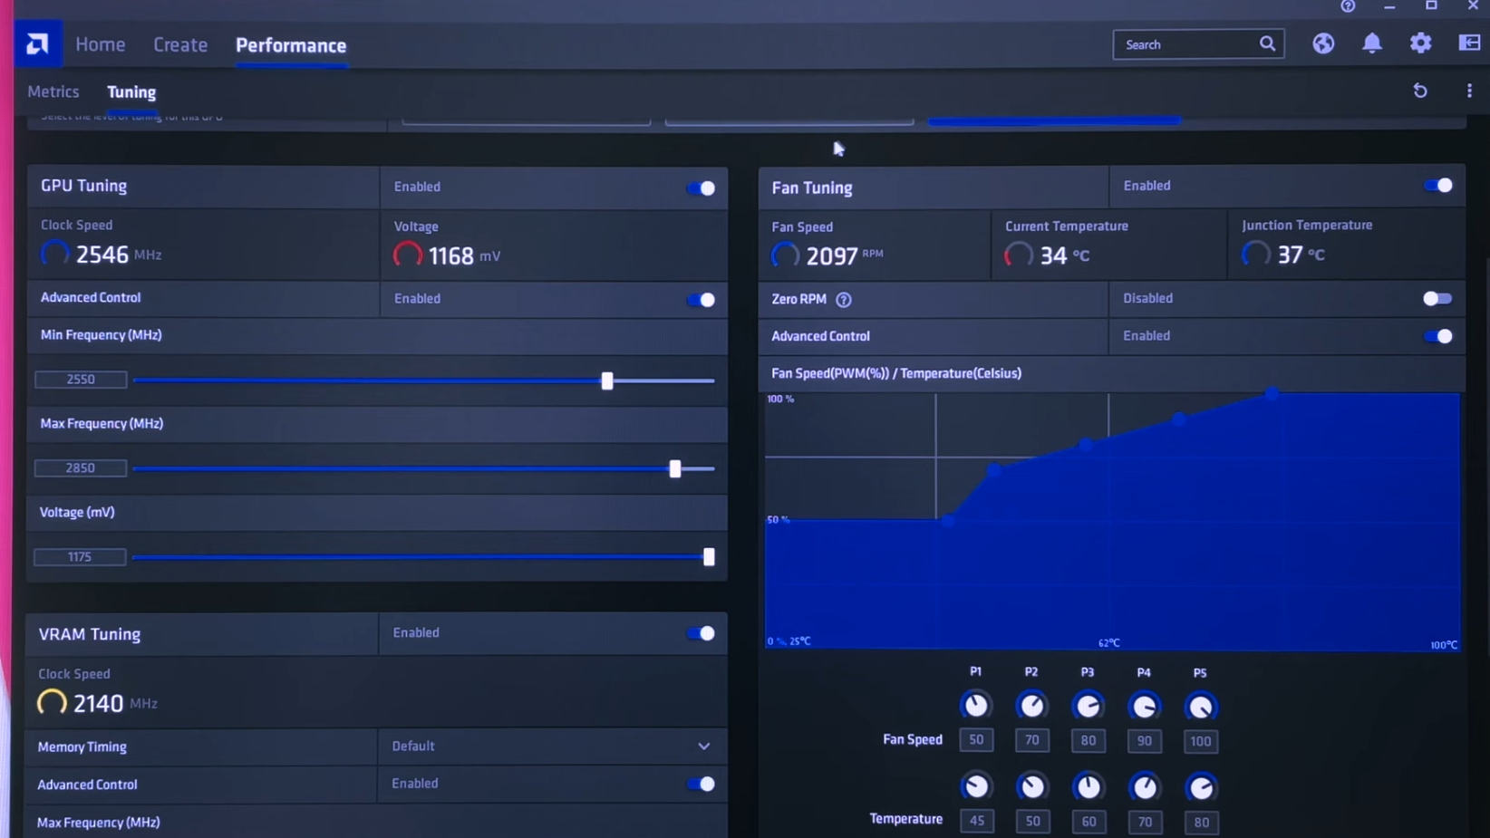Click the P3 temperature dial

(1088, 786)
